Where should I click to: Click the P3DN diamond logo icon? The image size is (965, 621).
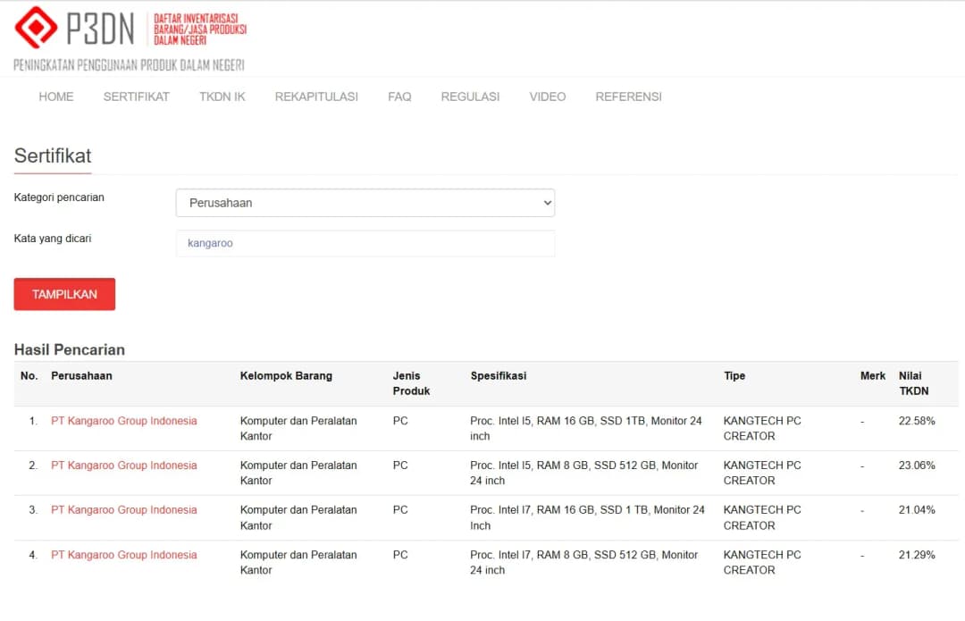pos(36,28)
